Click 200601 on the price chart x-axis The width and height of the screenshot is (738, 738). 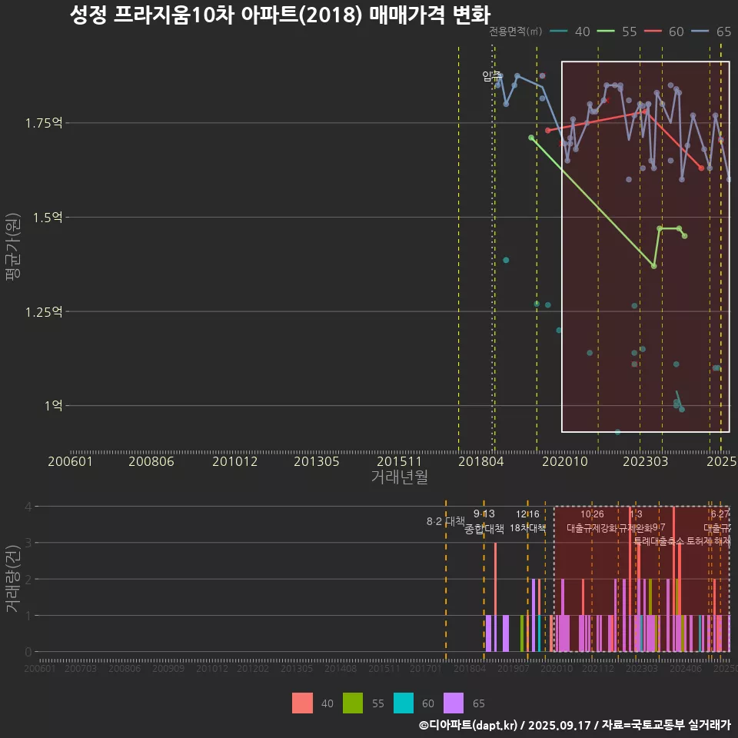70,461
